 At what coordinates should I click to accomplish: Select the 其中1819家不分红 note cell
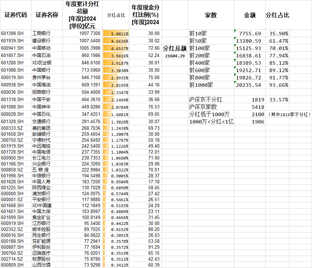(289, 114)
